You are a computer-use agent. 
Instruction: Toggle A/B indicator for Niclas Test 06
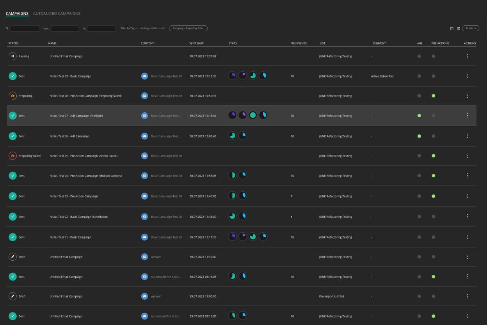419,136
